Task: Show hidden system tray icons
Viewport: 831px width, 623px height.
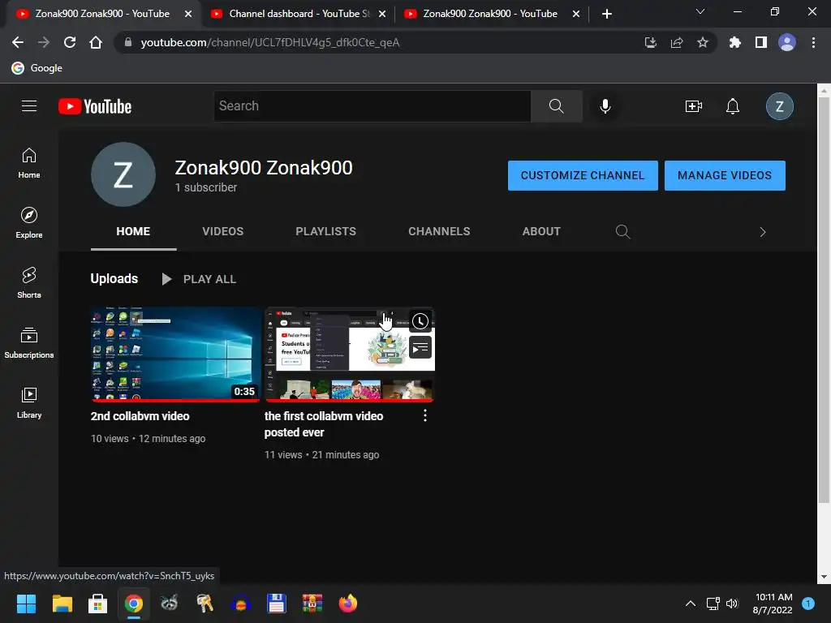Action: point(691,604)
